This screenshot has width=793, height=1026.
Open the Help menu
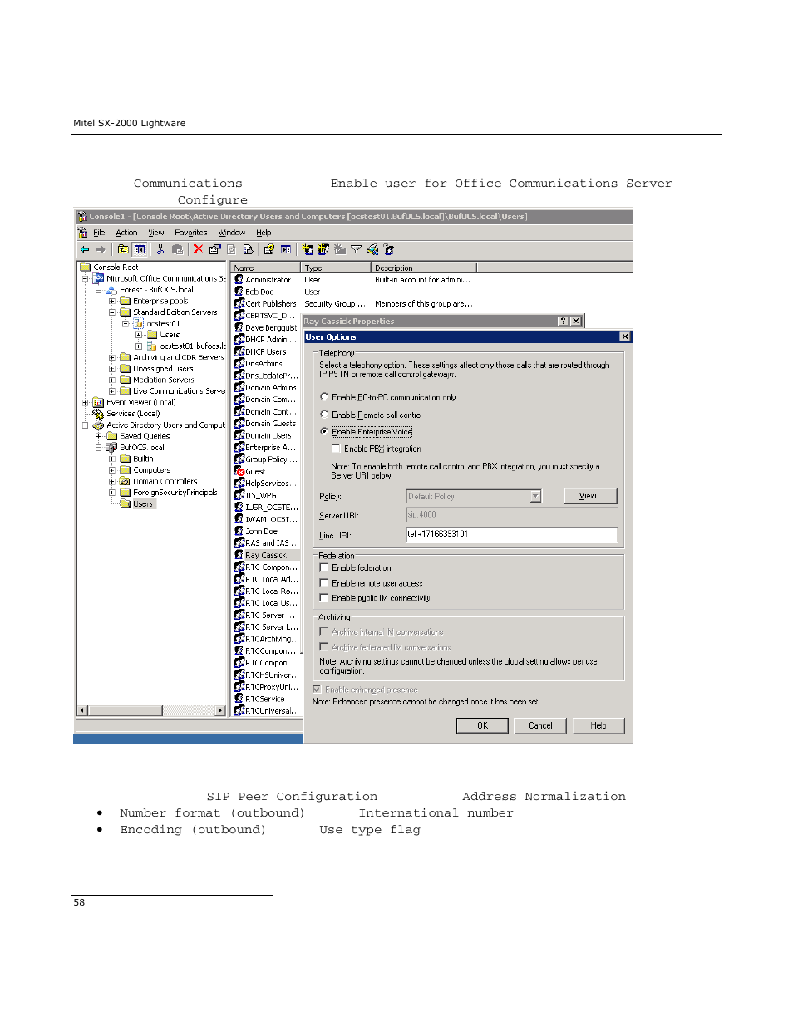point(264,233)
